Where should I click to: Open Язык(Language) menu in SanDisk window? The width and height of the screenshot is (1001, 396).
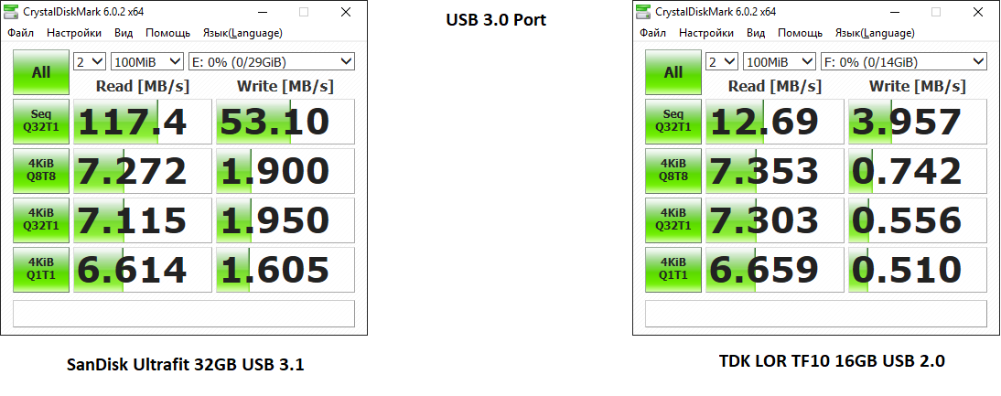tap(242, 33)
